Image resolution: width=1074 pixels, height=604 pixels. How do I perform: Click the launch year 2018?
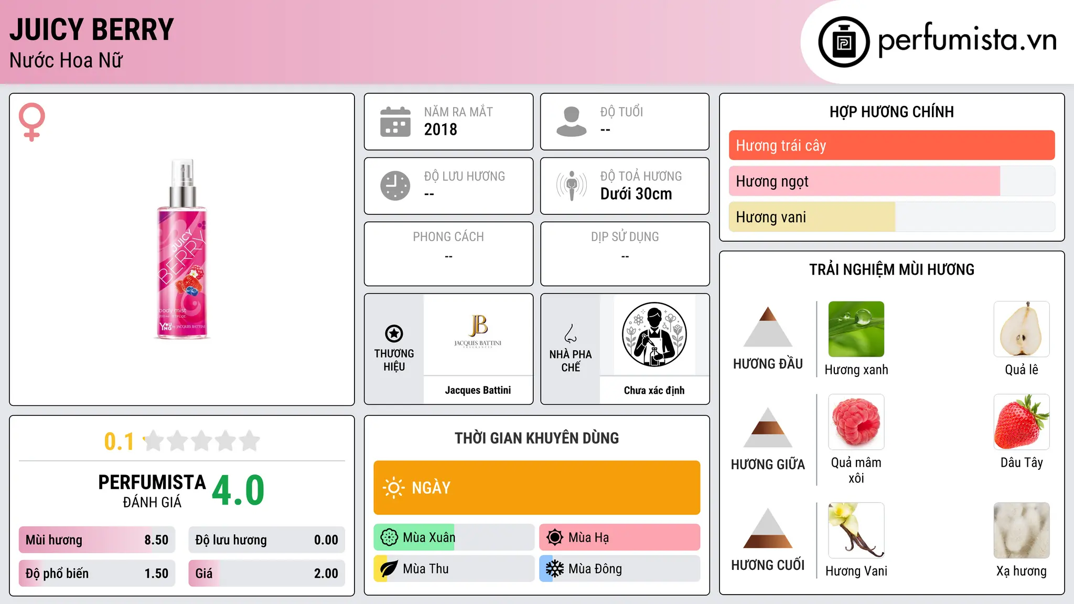(x=441, y=129)
